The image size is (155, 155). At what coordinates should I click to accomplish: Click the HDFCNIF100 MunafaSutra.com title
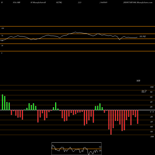[138, 2]
